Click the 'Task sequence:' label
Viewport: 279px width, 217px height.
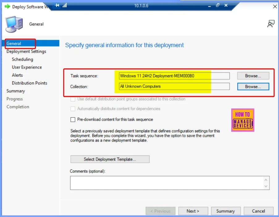[x=84, y=76]
